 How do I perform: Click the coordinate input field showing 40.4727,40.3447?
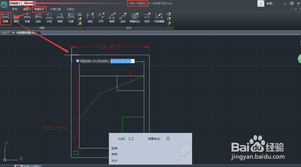click(123, 61)
